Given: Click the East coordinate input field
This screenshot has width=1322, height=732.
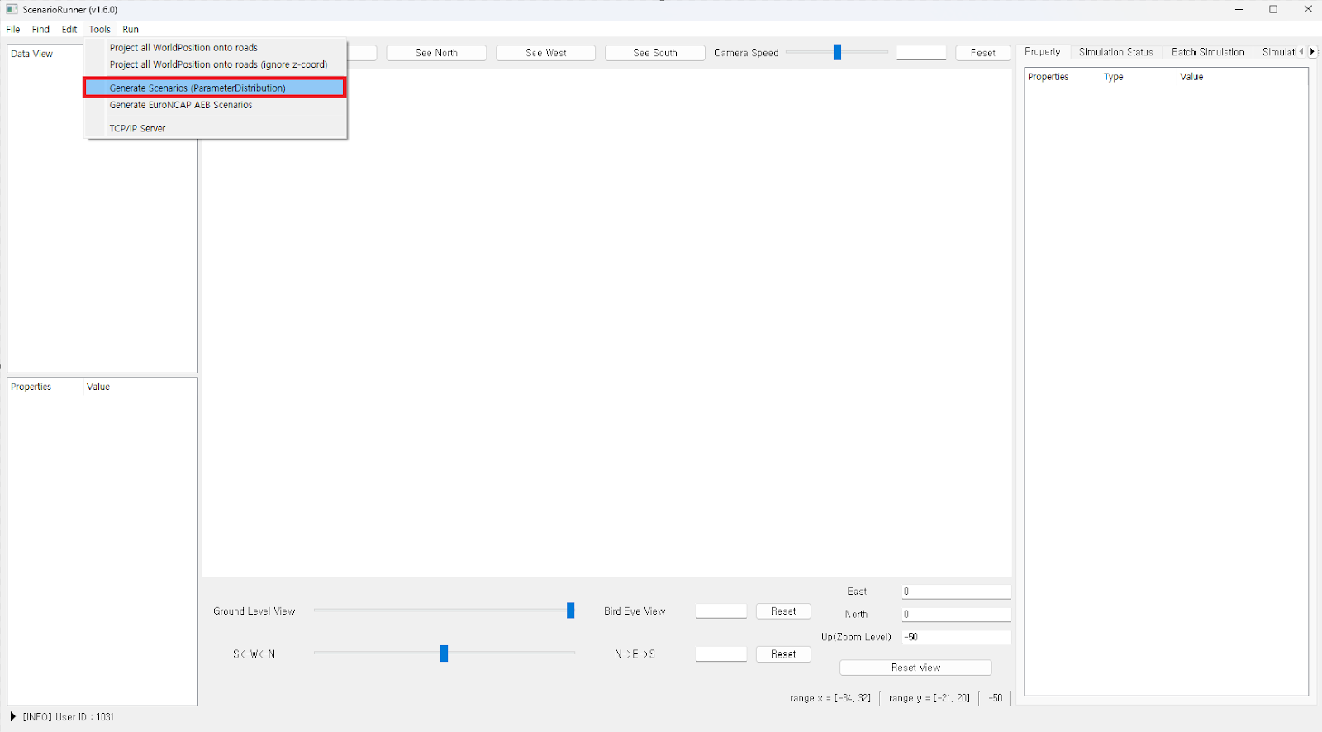Looking at the screenshot, I should (x=956, y=592).
